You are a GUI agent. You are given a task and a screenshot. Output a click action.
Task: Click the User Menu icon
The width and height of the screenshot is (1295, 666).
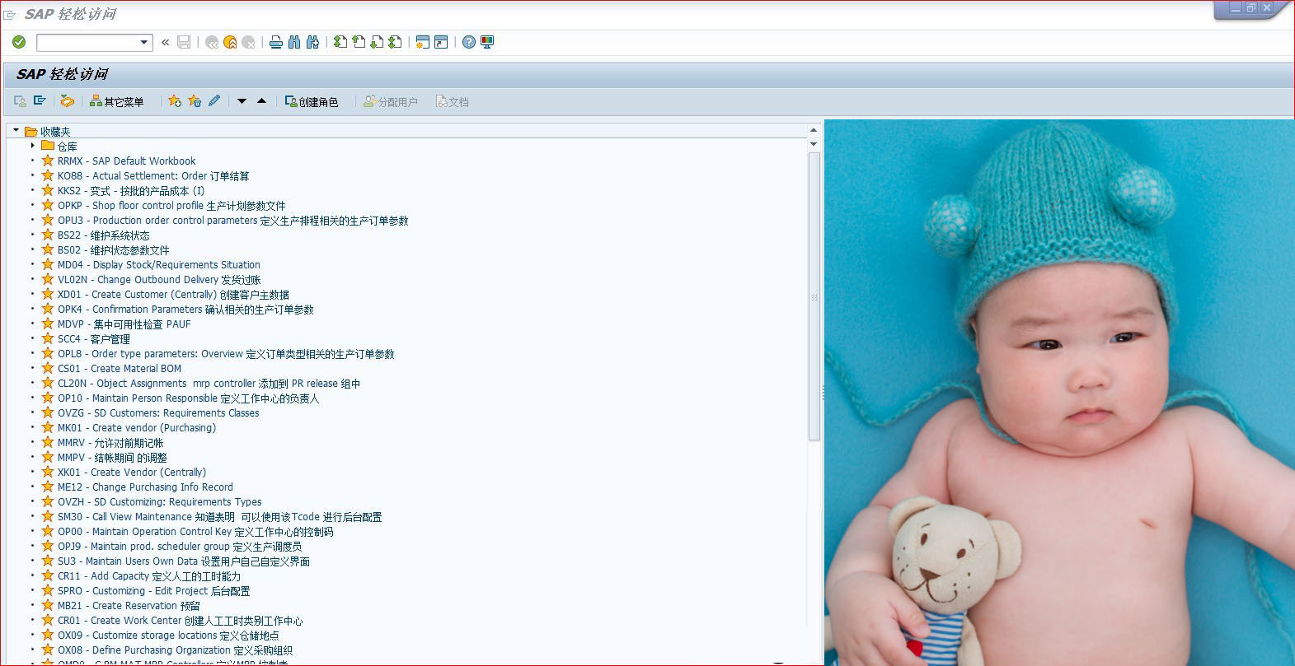point(20,101)
